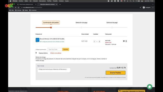This screenshot has width=163, height=92.
Task: Select Confirmación del pedido step
Action: [x=51, y=22]
